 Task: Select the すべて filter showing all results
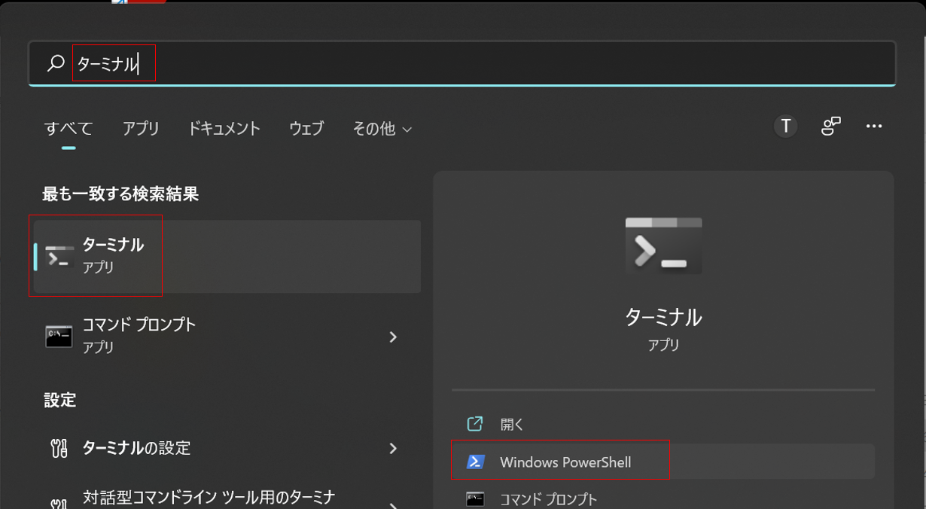click(67, 129)
